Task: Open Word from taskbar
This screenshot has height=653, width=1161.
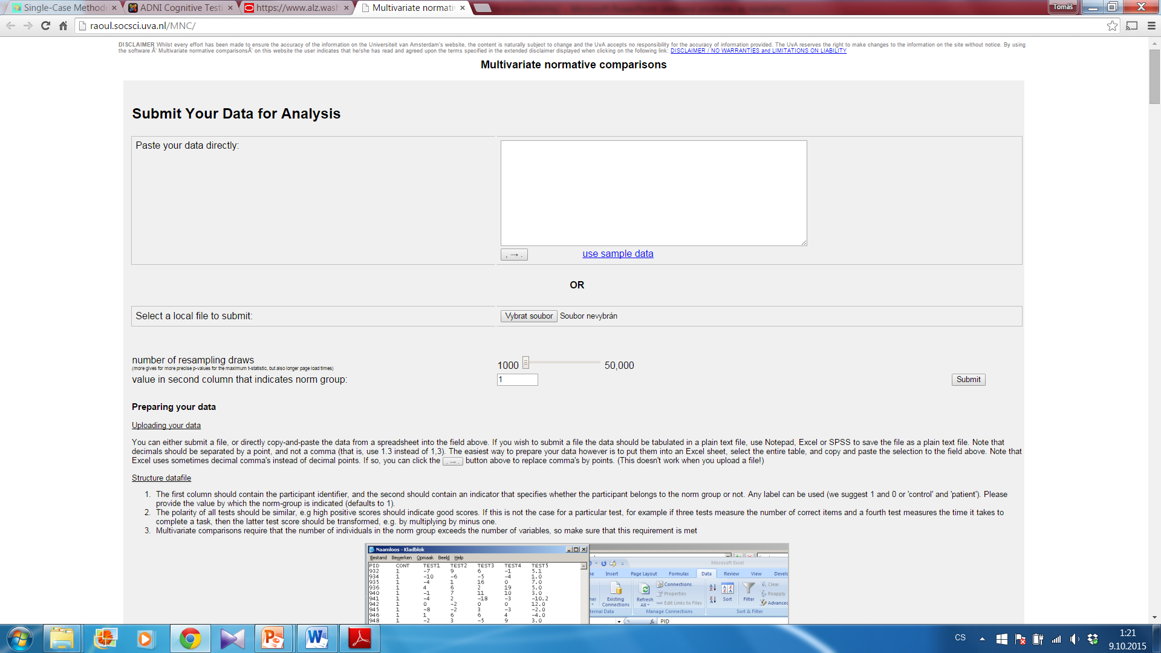Action: tap(316, 638)
